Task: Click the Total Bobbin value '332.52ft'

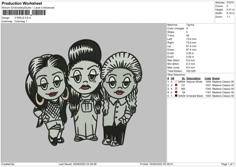Action: [x=191, y=71]
